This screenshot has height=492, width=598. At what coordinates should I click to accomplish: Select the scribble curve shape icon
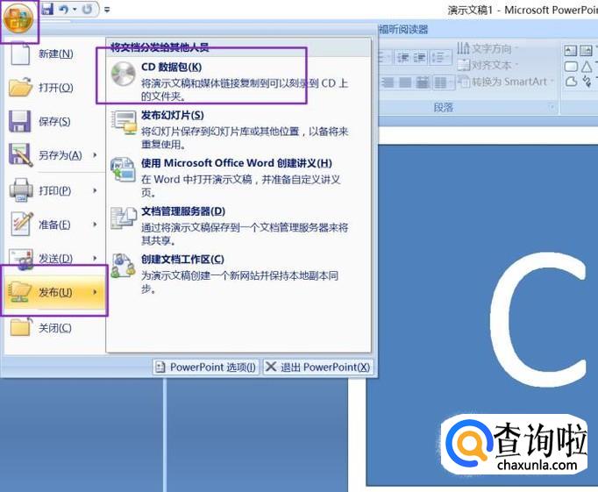(x=587, y=81)
